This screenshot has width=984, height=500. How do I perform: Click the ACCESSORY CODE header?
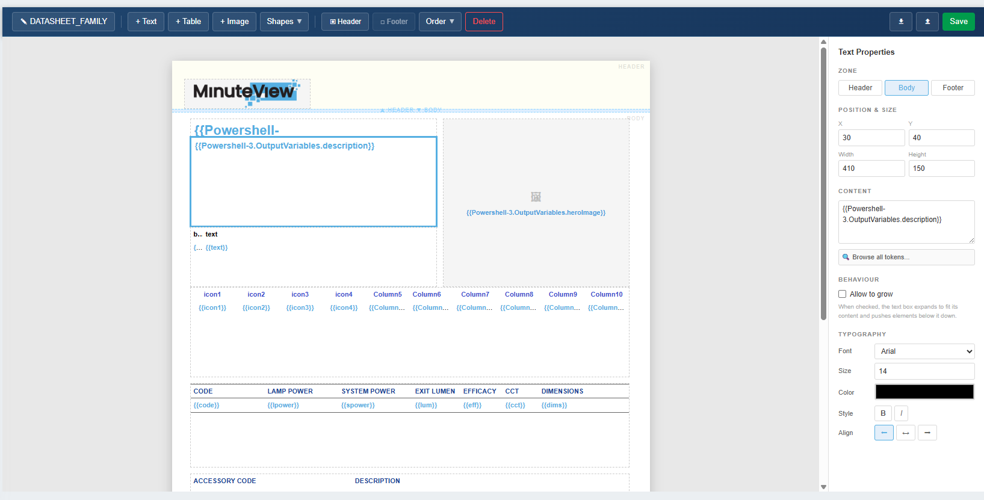(x=225, y=481)
